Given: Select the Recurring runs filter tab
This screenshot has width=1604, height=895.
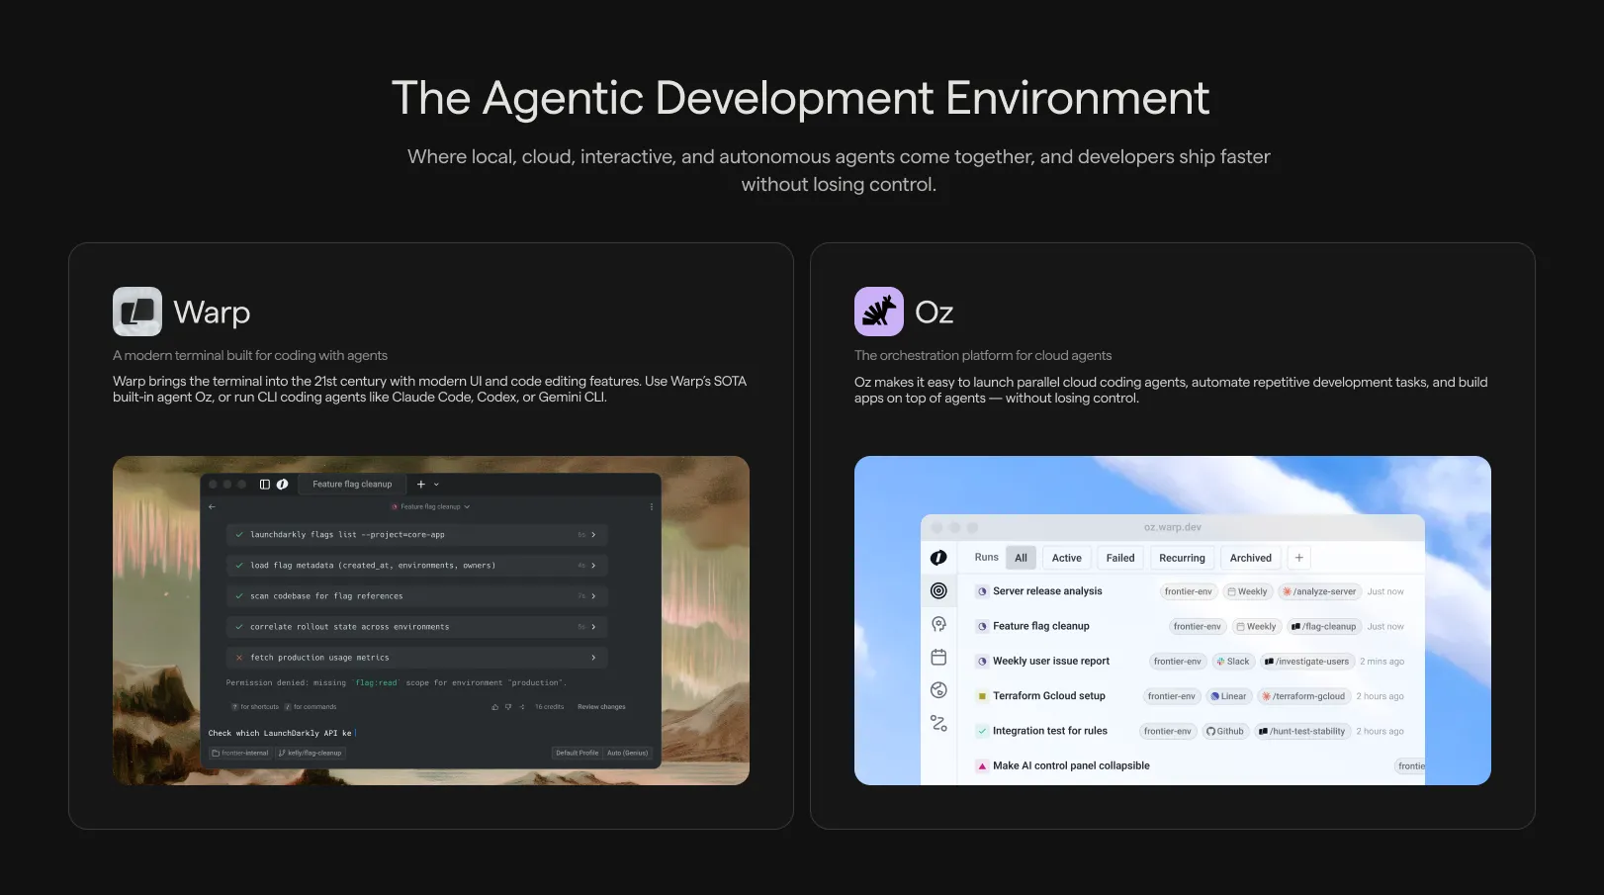Looking at the screenshot, I should tap(1182, 558).
